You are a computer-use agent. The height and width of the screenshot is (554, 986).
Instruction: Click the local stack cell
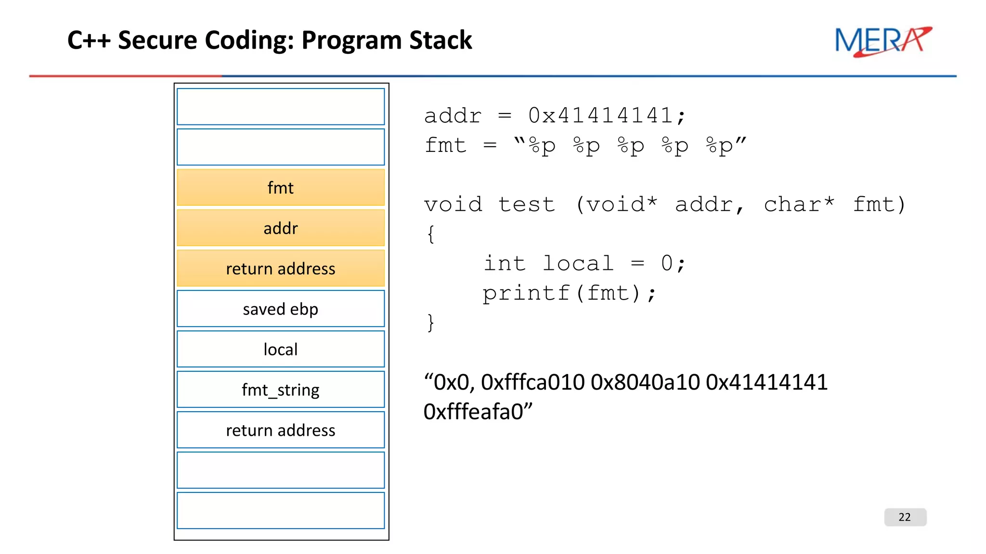(x=281, y=349)
